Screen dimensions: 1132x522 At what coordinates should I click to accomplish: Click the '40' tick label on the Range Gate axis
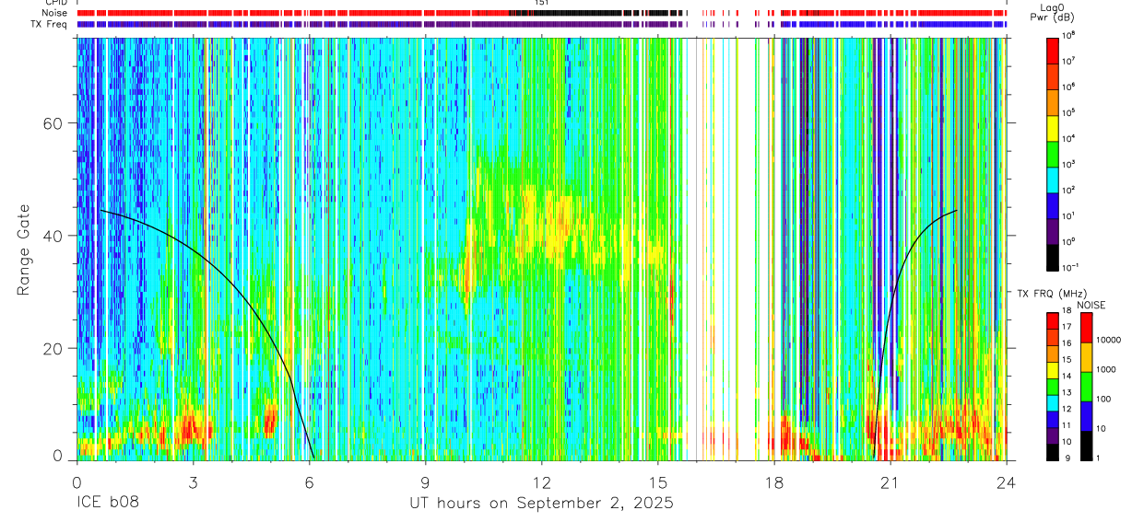tap(54, 236)
